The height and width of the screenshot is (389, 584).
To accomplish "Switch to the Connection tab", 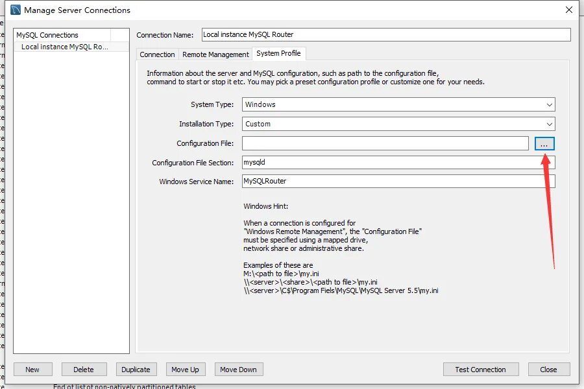I will [x=157, y=54].
